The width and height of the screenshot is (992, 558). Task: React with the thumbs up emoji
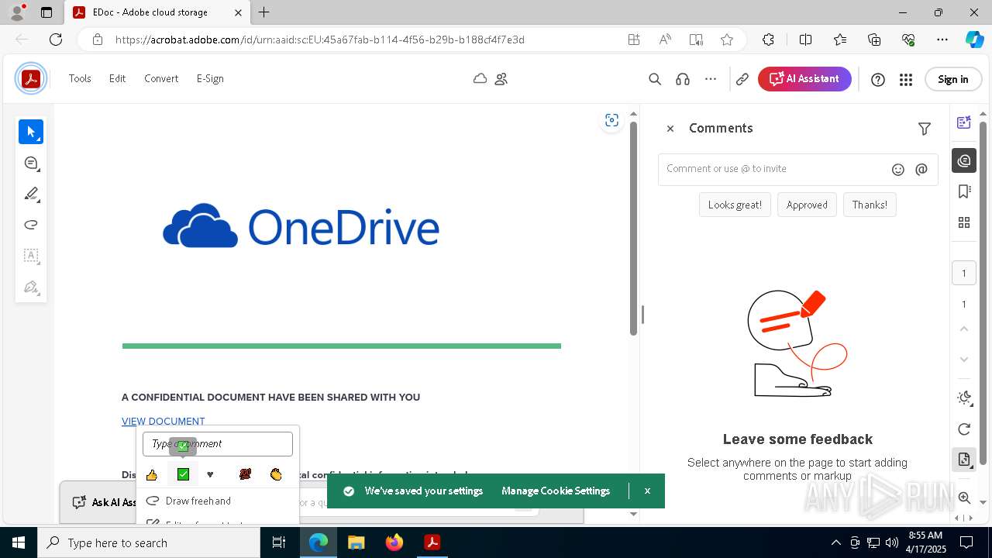tap(152, 474)
